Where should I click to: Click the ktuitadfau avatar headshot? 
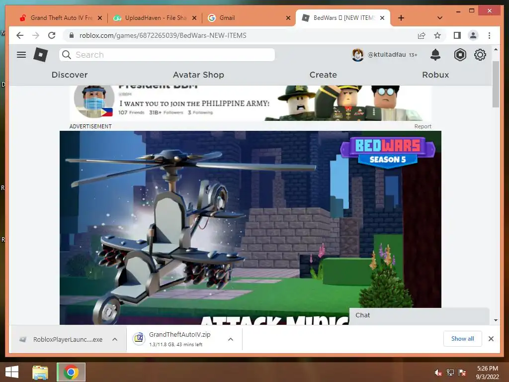[x=358, y=55]
